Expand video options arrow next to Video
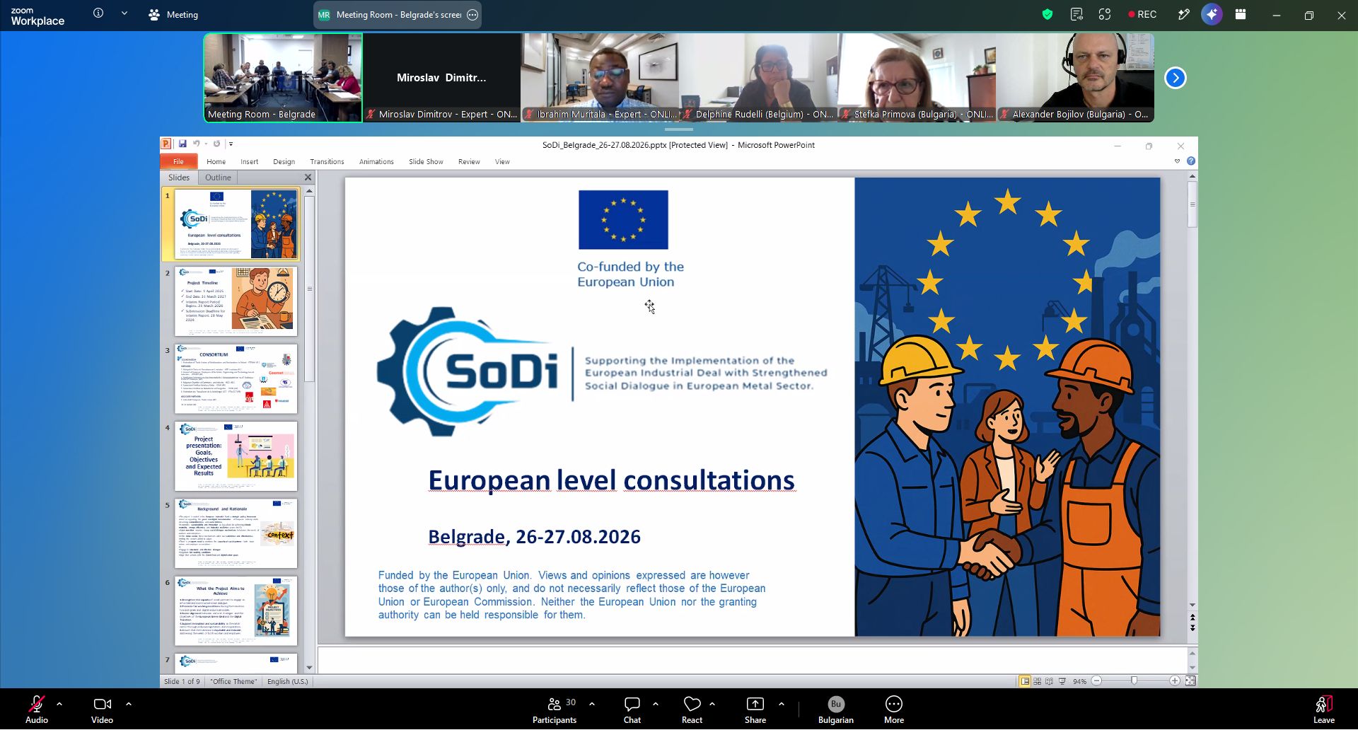The image size is (1358, 730). coord(129,704)
